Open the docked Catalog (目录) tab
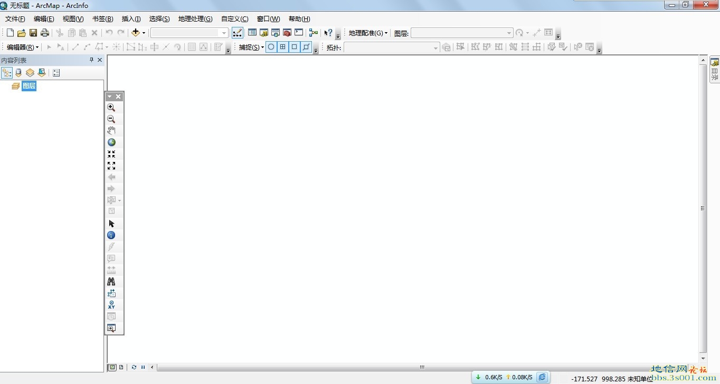The height and width of the screenshot is (384, 720). coord(714,70)
